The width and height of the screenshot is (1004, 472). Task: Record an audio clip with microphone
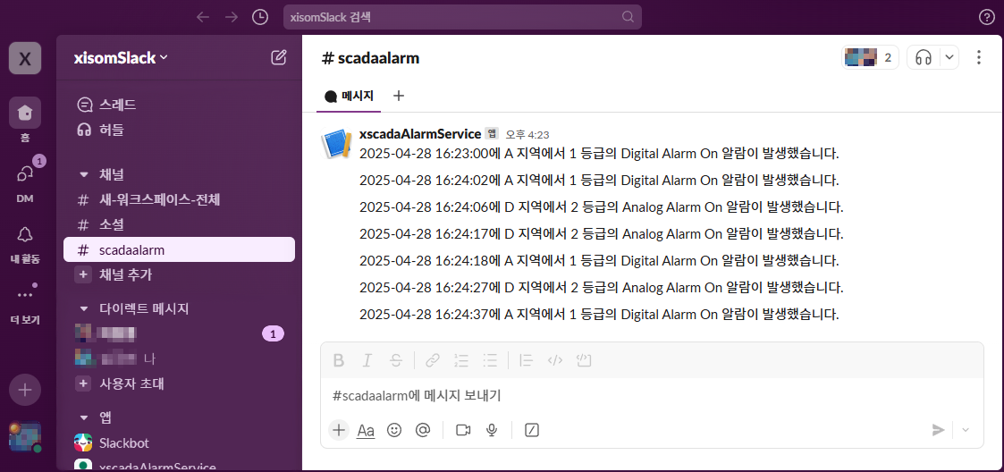point(492,430)
